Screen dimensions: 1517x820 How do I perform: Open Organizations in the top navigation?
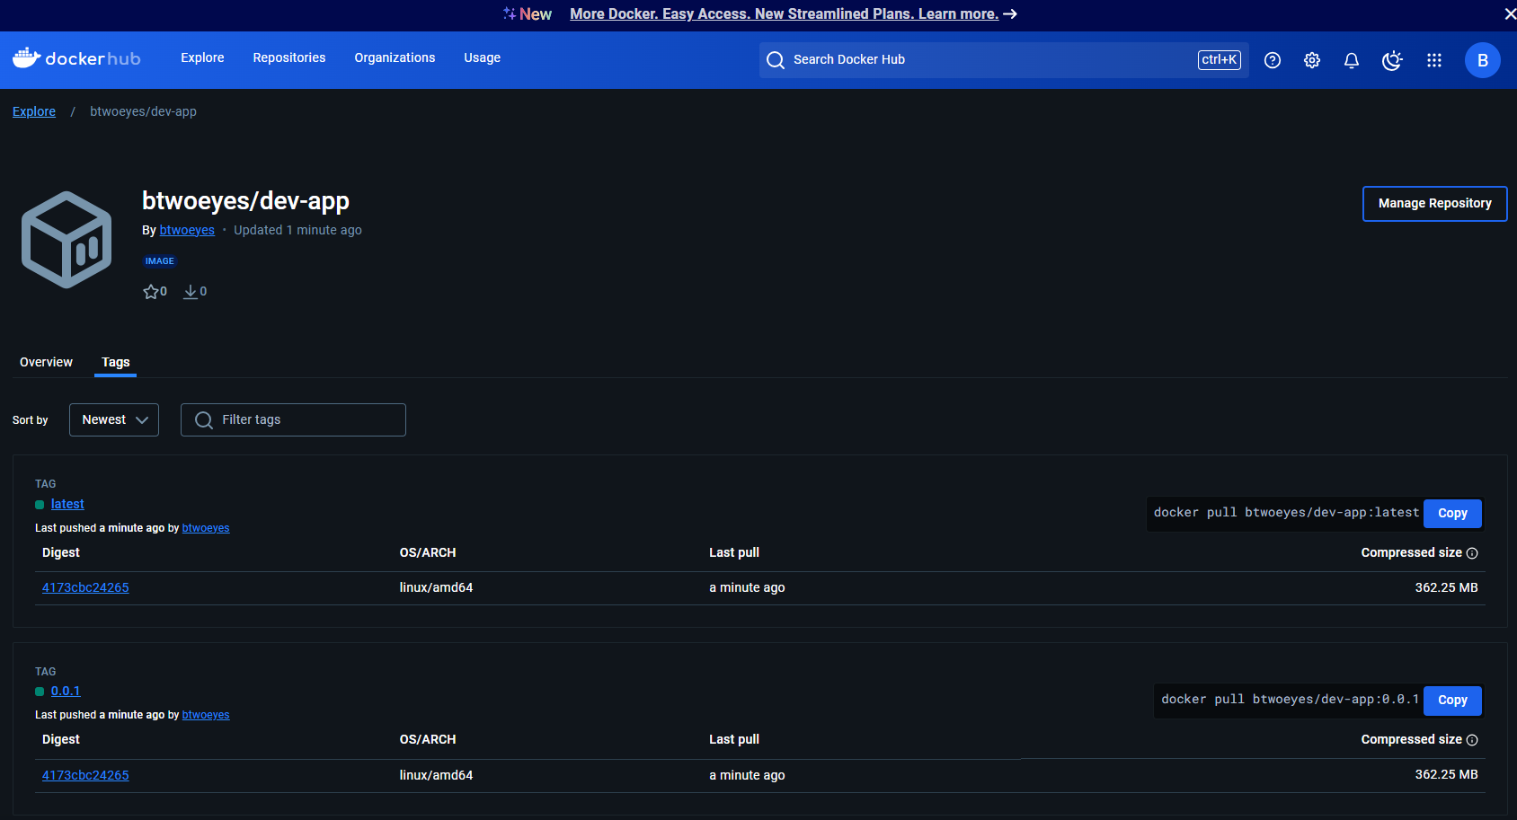395,57
